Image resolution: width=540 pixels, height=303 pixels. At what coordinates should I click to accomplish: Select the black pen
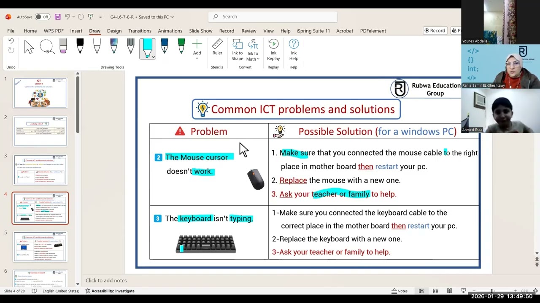click(80, 46)
